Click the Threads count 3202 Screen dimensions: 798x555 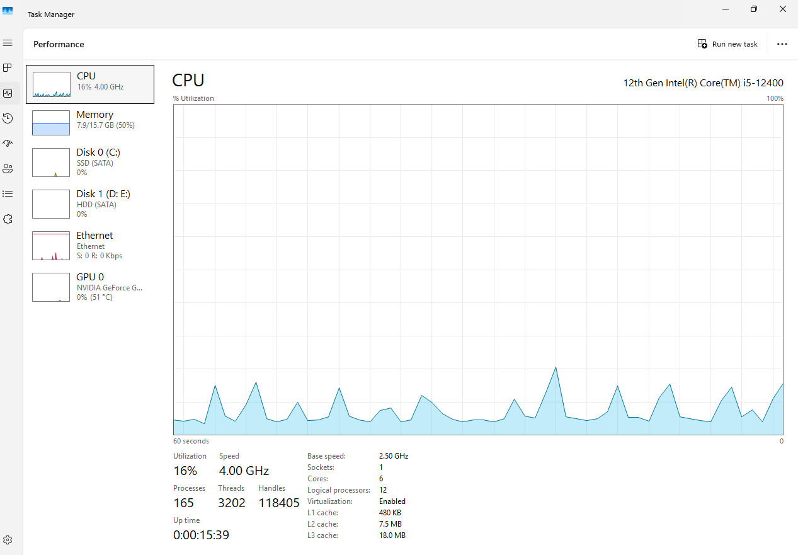click(232, 503)
